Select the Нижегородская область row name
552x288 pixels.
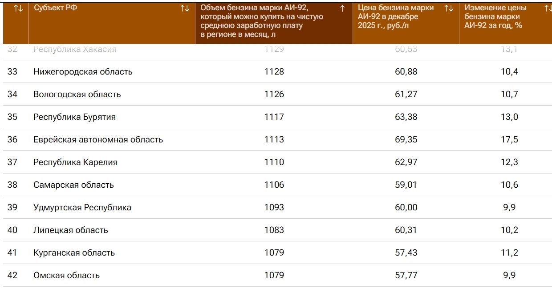tap(83, 72)
